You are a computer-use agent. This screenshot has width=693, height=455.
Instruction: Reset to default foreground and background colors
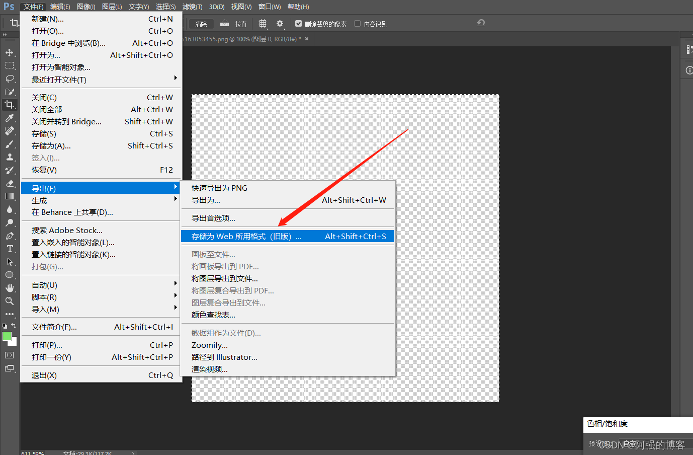pos(5,326)
